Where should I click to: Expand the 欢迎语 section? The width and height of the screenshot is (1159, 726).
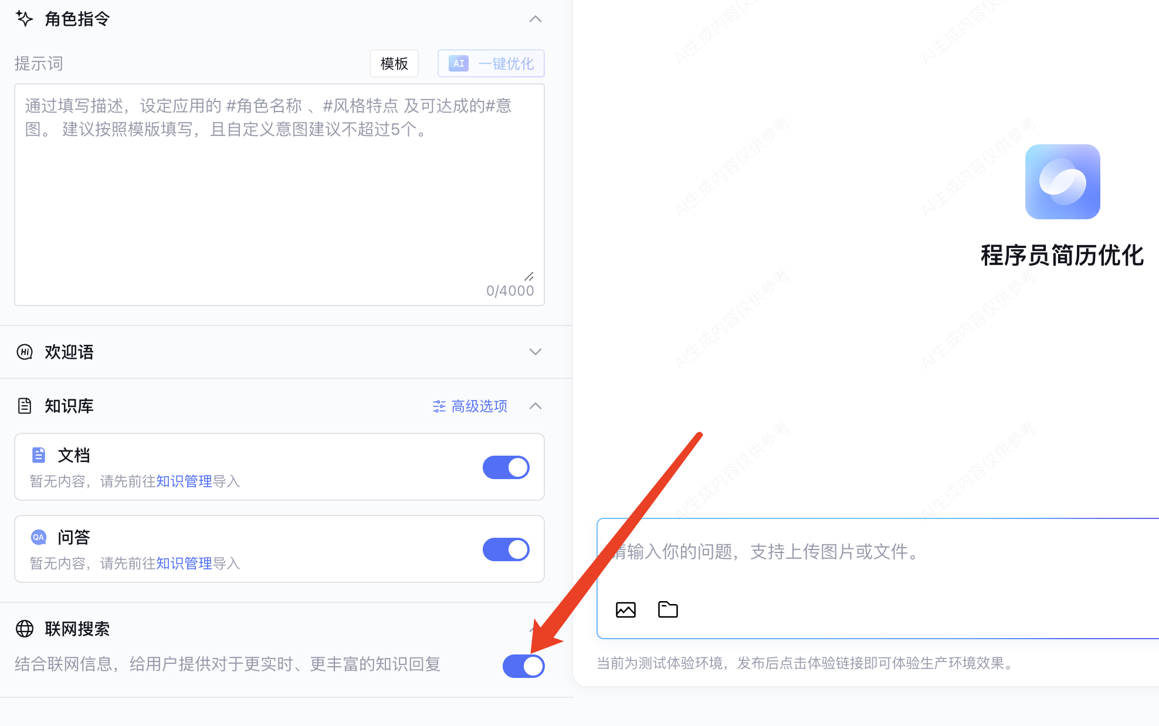(535, 352)
